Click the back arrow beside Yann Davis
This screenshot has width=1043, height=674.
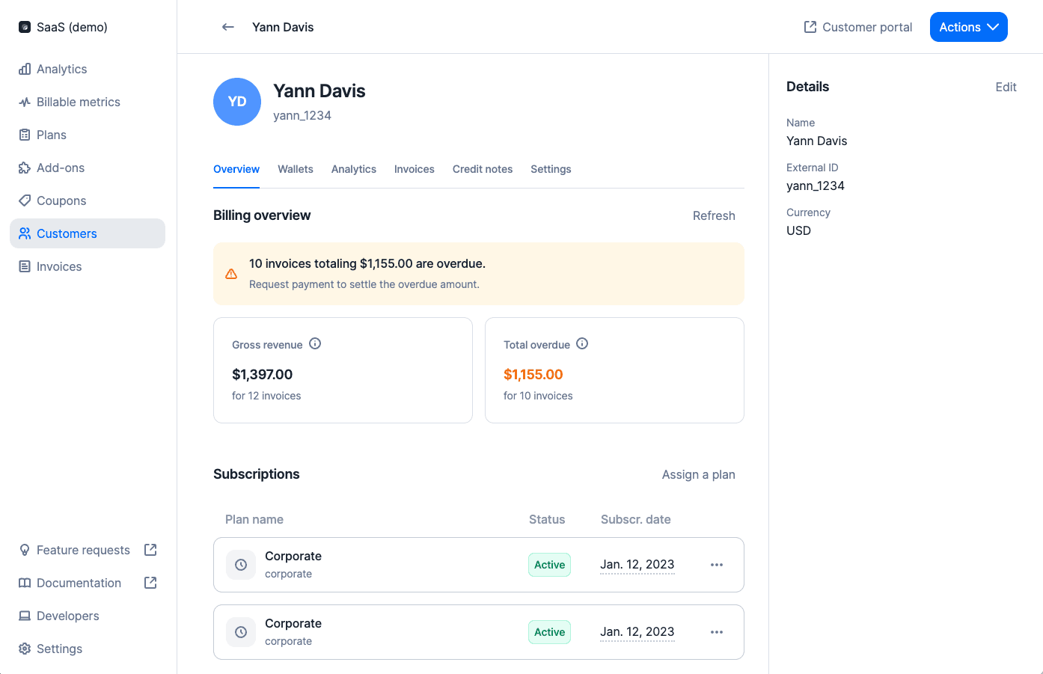click(228, 27)
